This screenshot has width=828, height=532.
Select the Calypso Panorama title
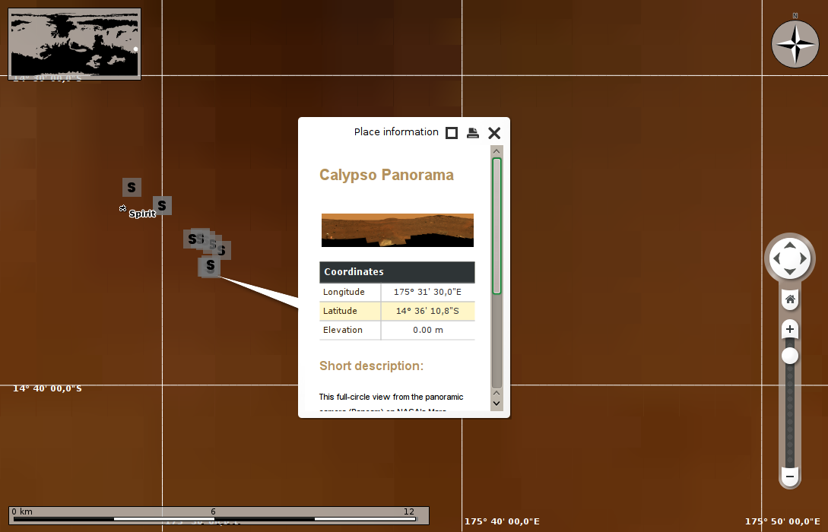tap(386, 176)
